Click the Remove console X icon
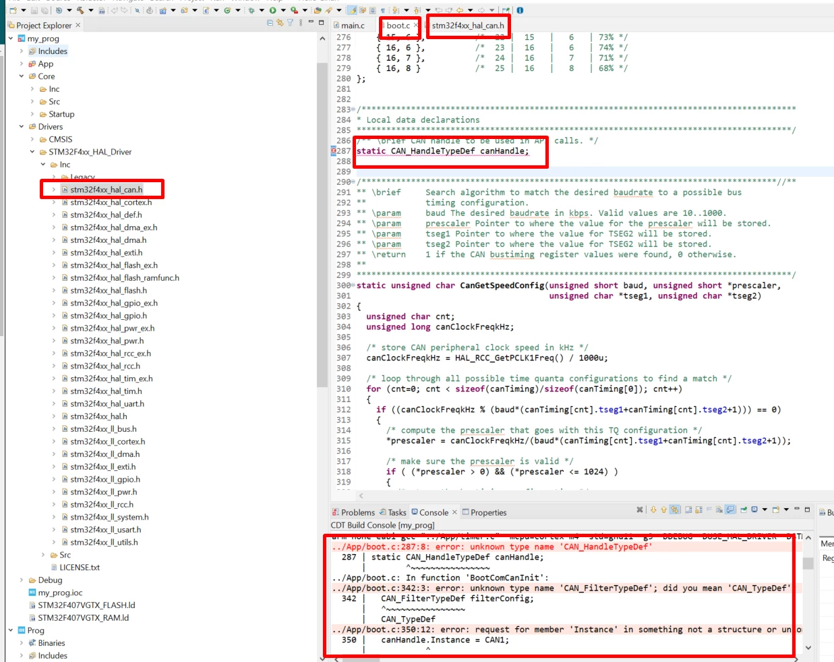 pos(640,509)
